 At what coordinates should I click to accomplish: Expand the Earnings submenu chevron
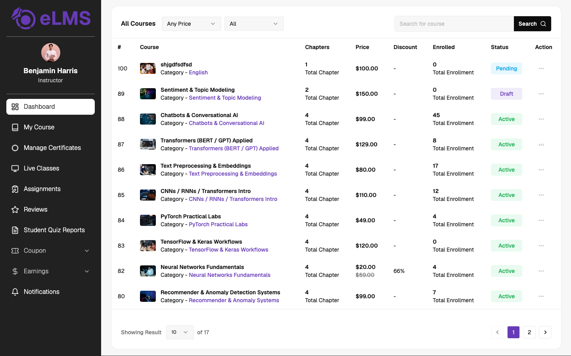(87, 271)
